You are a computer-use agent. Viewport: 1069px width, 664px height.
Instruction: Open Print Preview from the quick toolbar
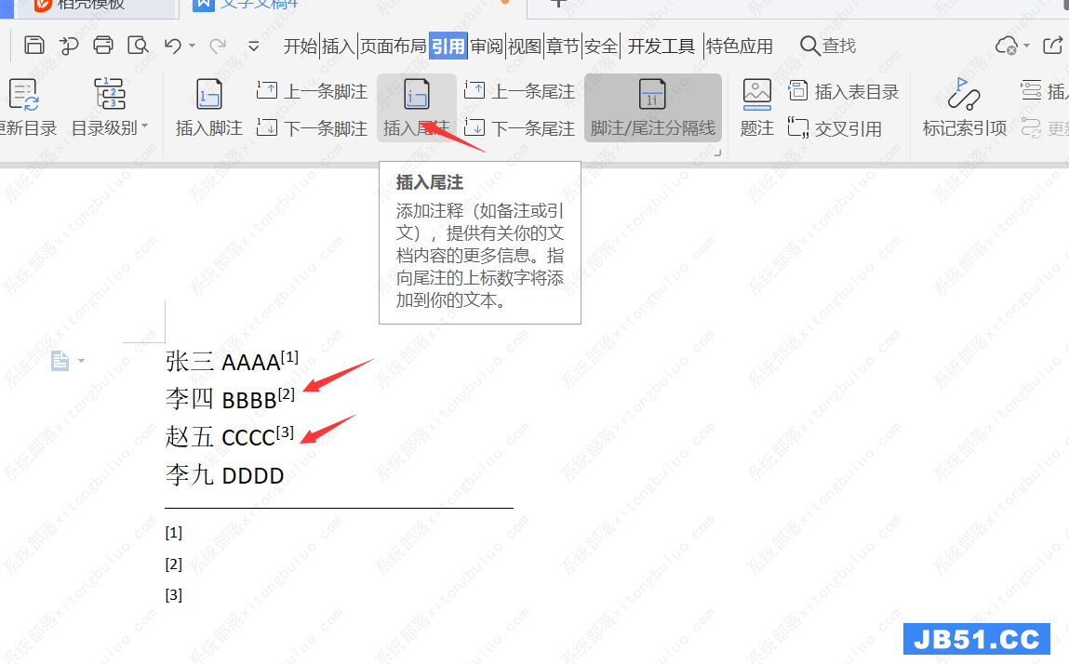click(138, 46)
